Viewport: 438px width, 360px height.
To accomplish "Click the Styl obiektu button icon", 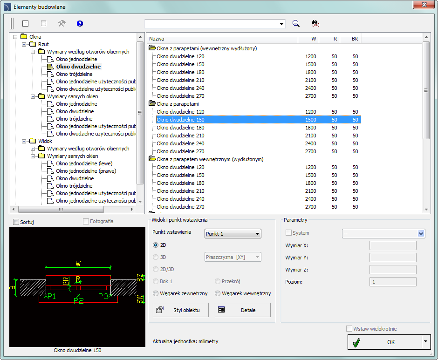I will pos(160,310).
